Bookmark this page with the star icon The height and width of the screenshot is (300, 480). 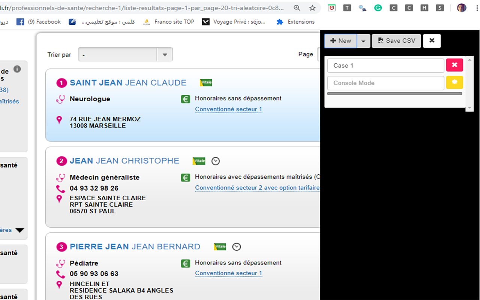point(312,8)
